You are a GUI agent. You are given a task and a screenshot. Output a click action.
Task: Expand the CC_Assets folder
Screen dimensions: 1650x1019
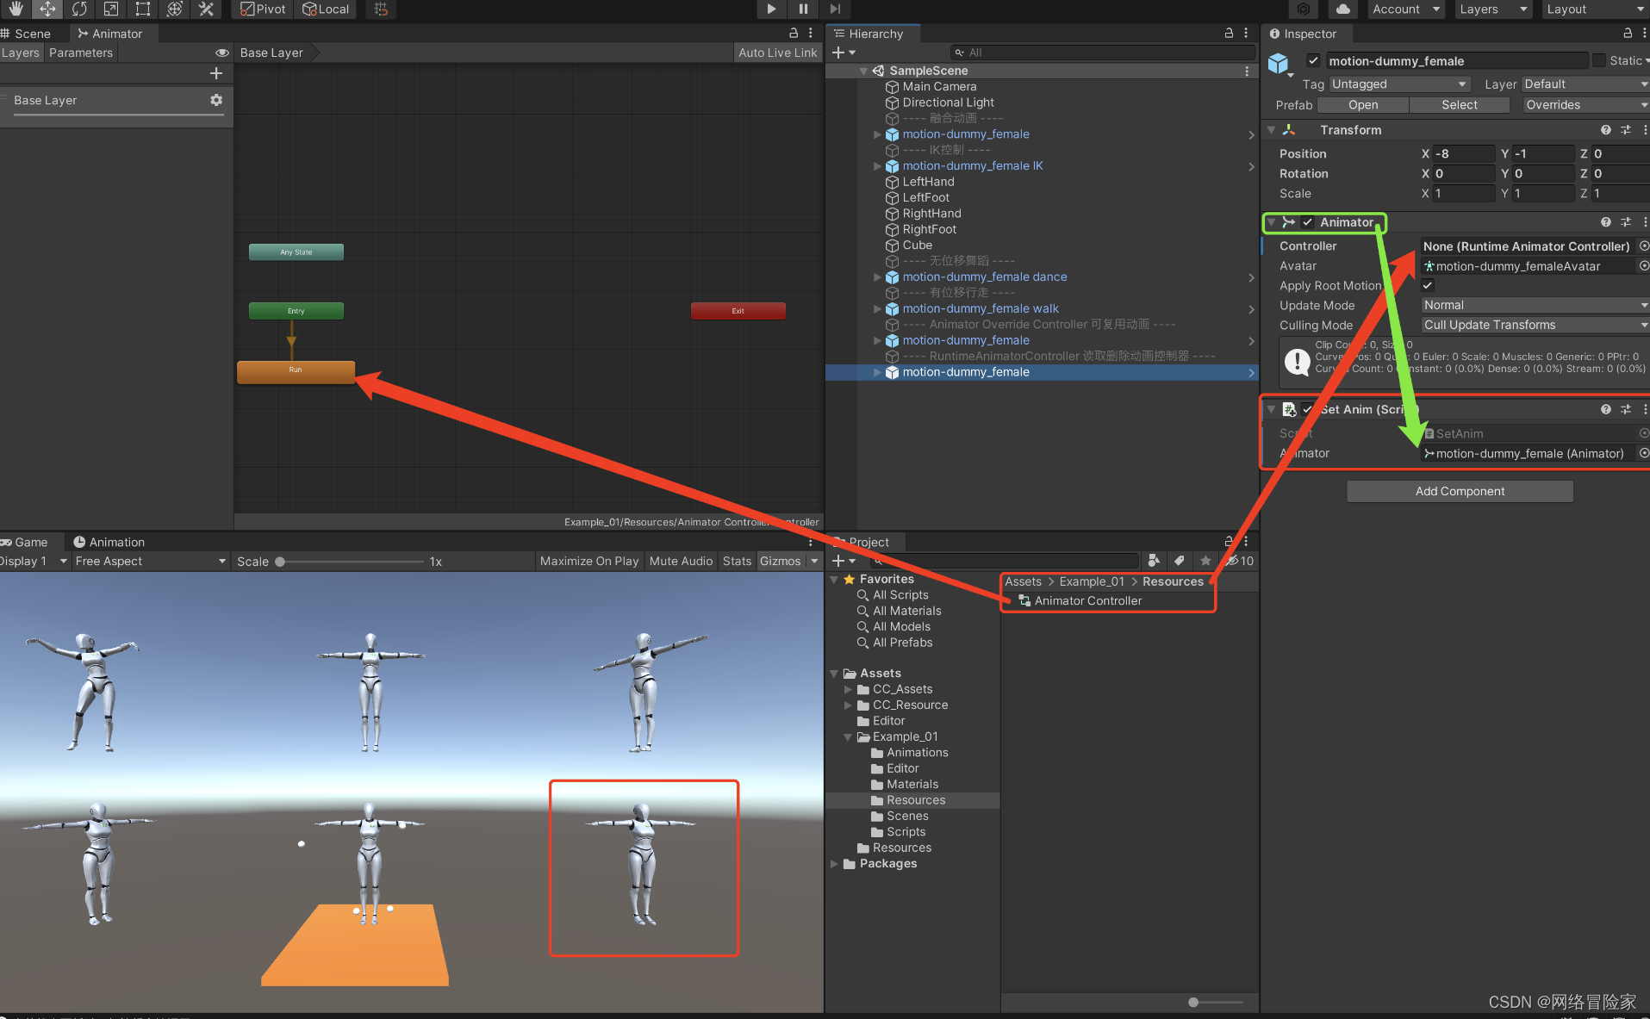[x=848, y=689]
